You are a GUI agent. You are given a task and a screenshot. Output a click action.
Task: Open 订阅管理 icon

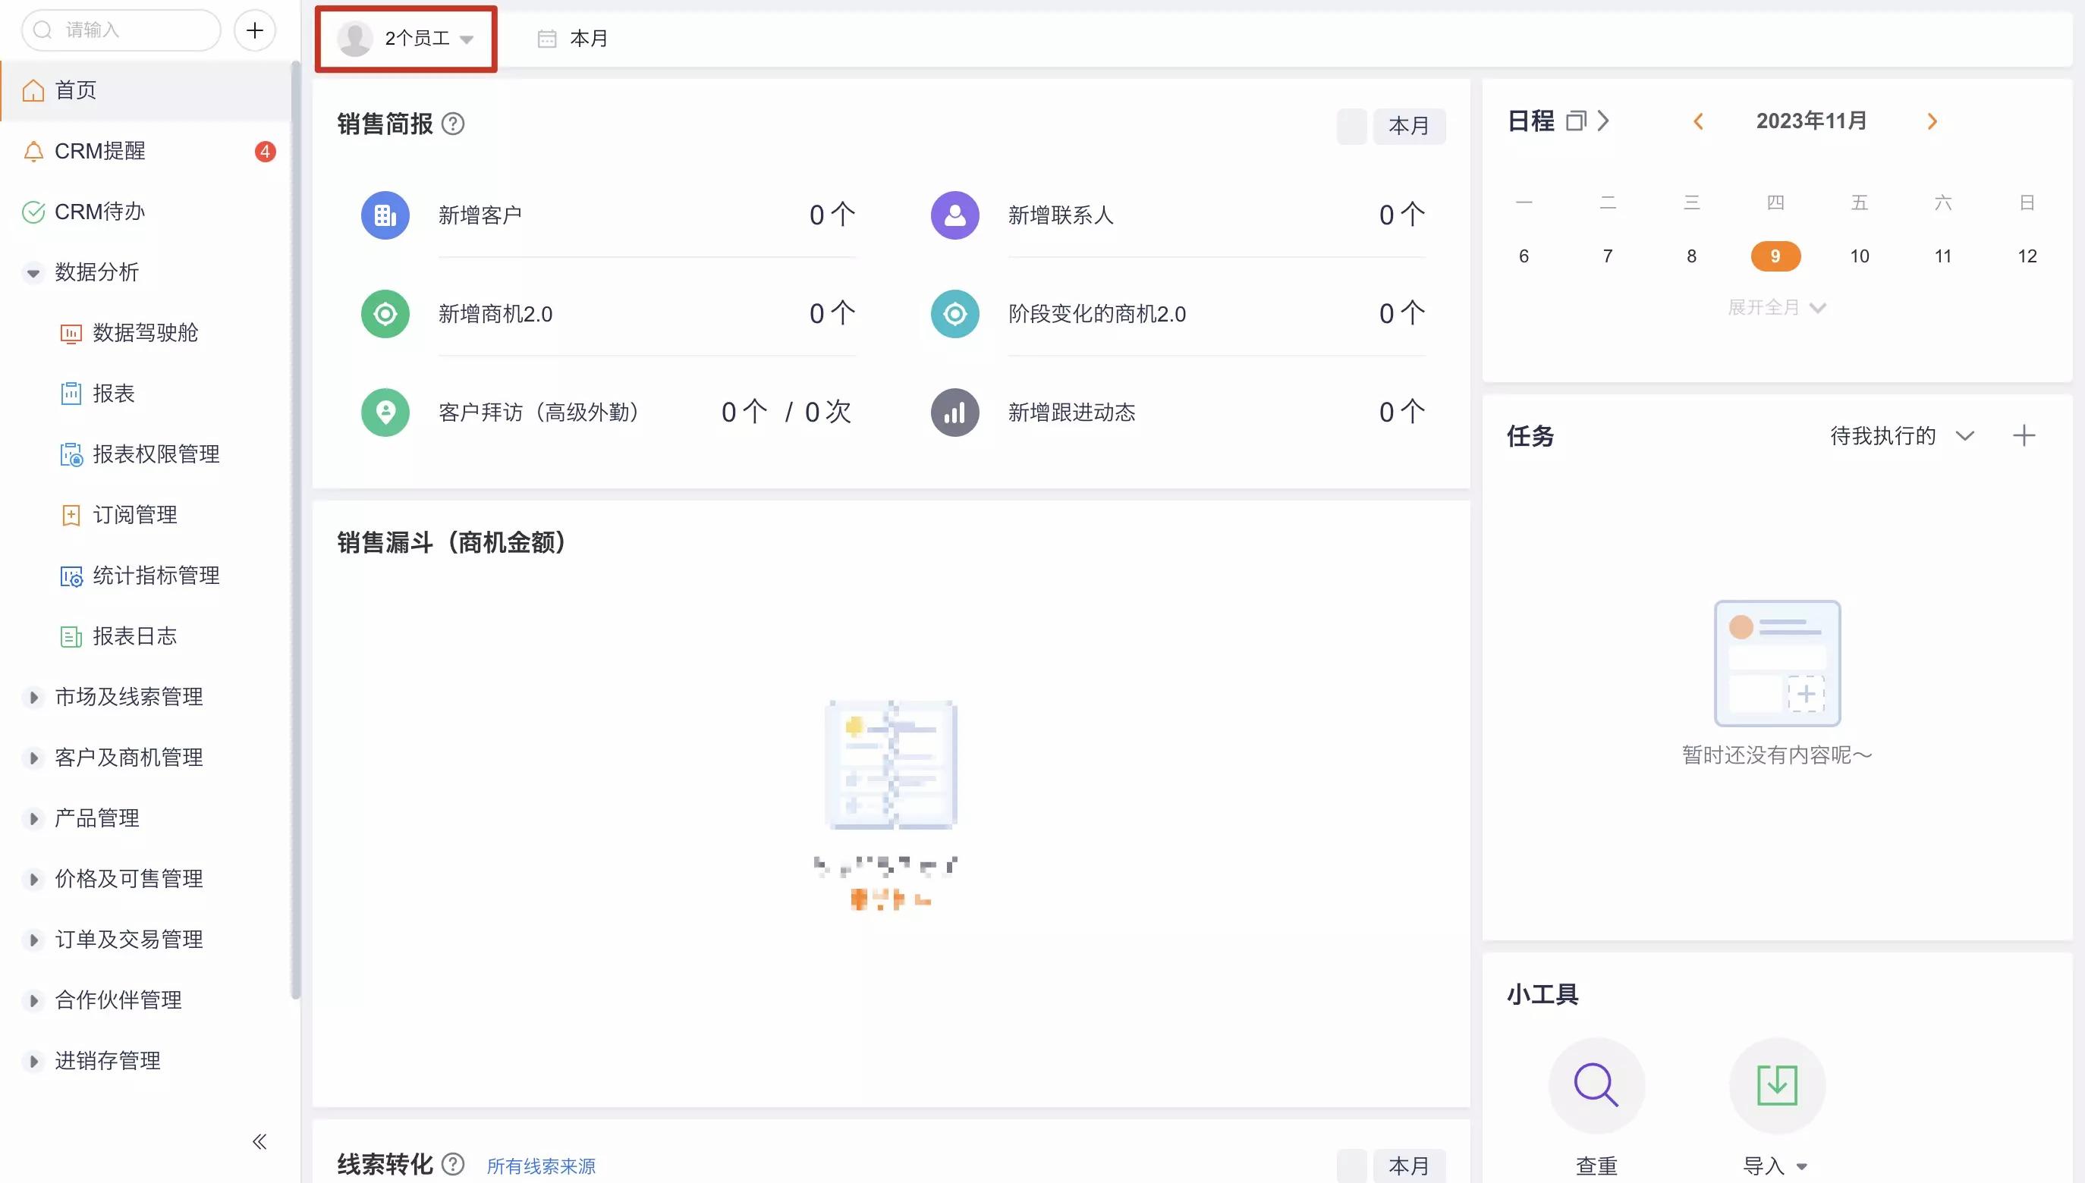click(x=71, y=515)
